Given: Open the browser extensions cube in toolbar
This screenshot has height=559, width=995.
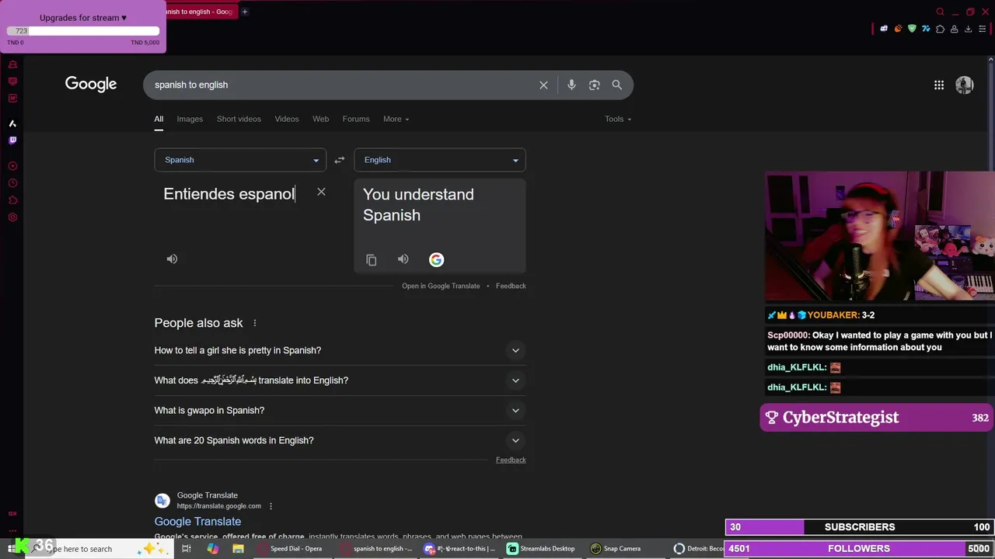Looking at the screenshot, I should (x=940, y=29).
